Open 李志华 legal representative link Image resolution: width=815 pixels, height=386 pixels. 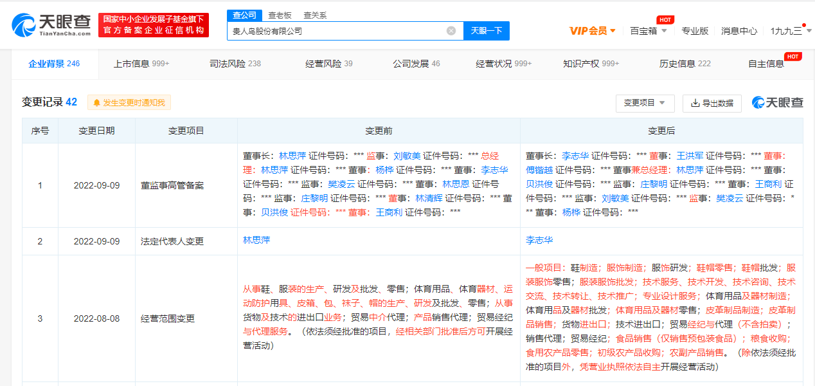[x=539, y=240]
